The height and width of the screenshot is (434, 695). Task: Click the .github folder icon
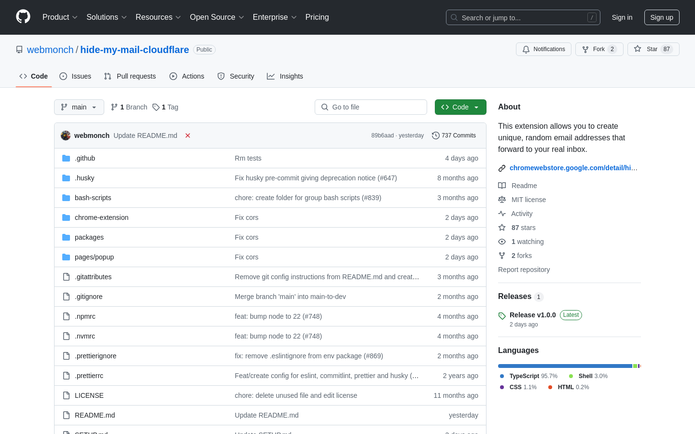click(x=66, y=158)
